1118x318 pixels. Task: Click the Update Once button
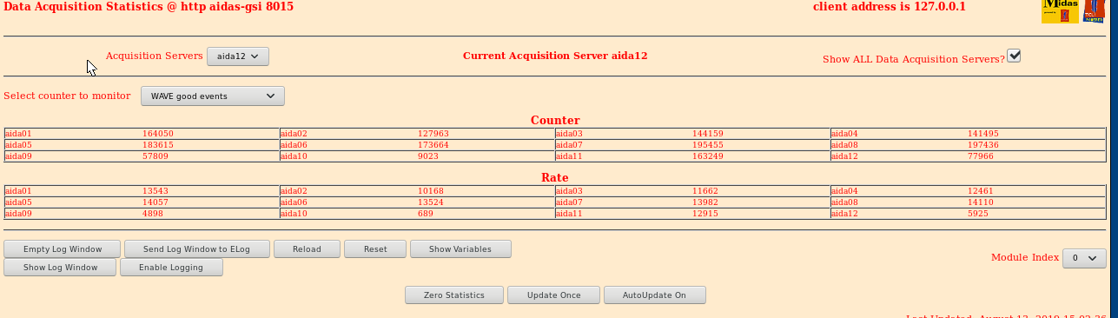pyautogui.click(x=554, y=295)
